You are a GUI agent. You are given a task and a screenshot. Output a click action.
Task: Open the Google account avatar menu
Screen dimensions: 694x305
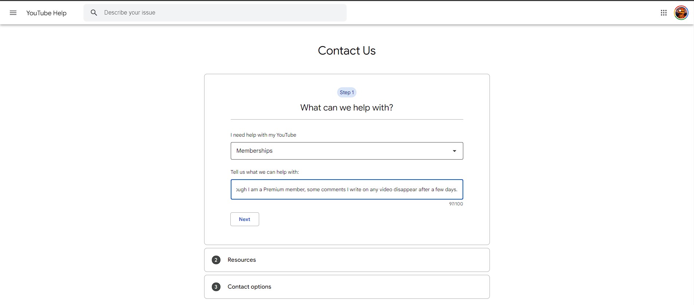pos(681,13)
